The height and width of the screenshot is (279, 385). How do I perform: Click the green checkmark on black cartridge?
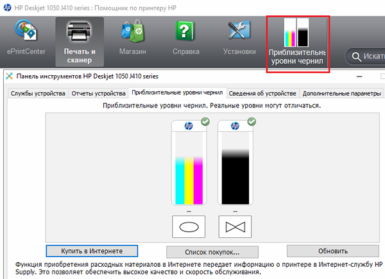coord(251,121)
